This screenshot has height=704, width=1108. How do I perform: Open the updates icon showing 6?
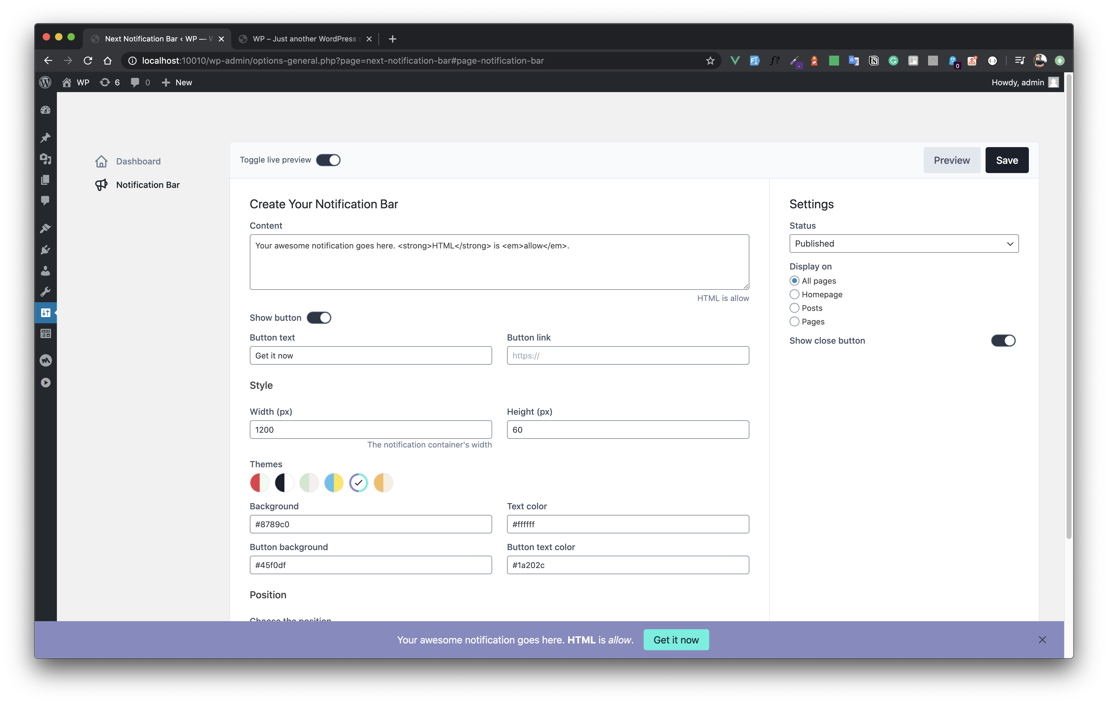coord(110,82)
